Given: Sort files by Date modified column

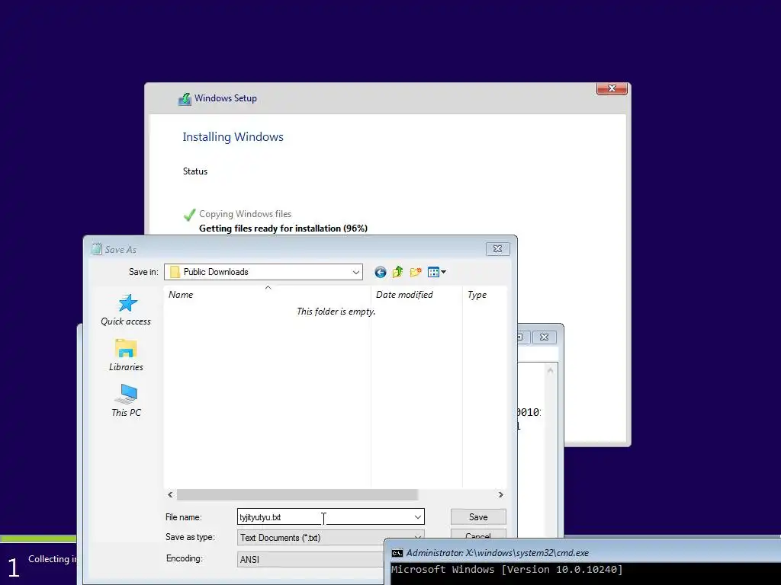Looking at the screenshot, I should click(x=416, y=295).
